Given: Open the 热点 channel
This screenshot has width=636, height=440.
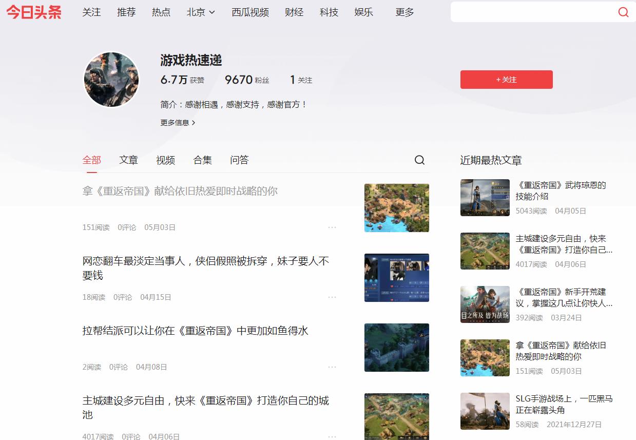Looking at the screenshot, I should pyautogui.click(x=161, y=12).
